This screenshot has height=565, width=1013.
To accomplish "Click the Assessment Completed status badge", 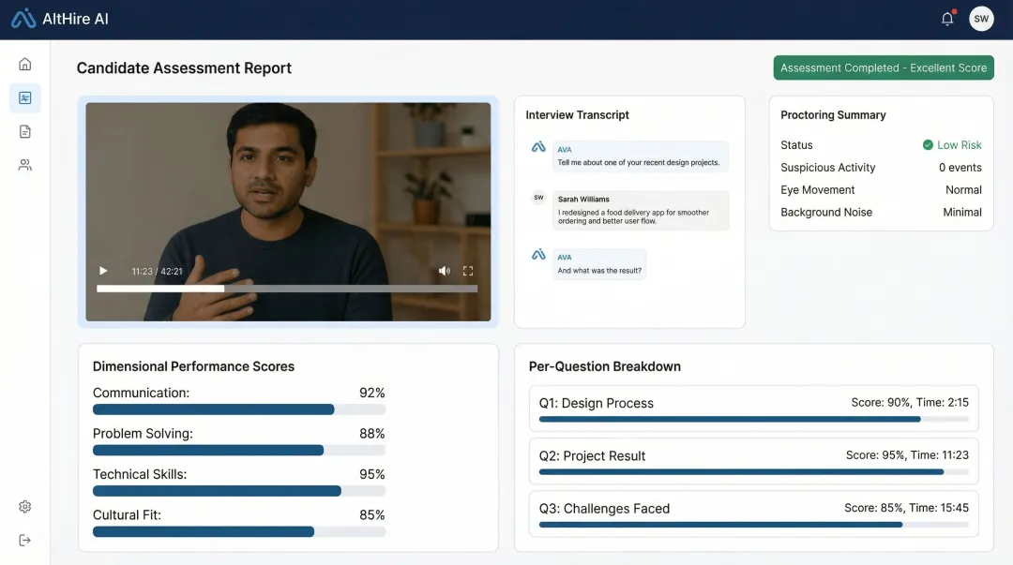I will tap(883, 67).
